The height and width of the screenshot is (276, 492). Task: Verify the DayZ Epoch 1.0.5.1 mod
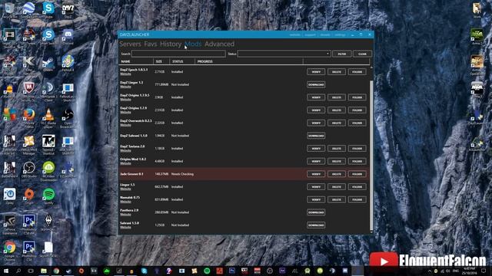[x=316, y=72]
